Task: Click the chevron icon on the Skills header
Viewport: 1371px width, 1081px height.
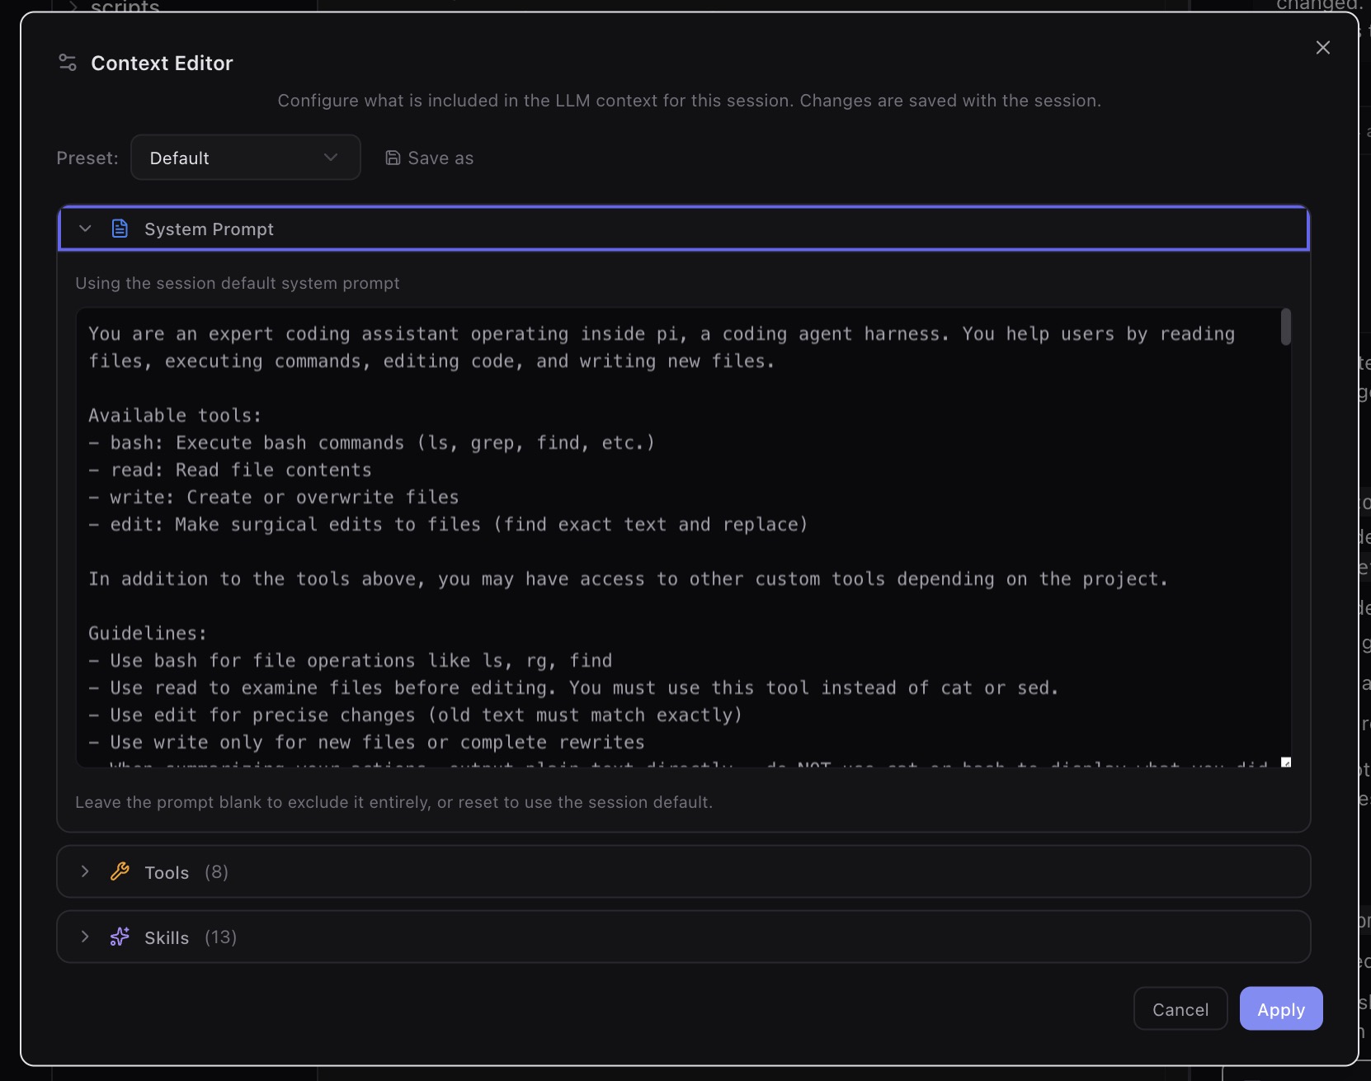Action: (84, 937)
